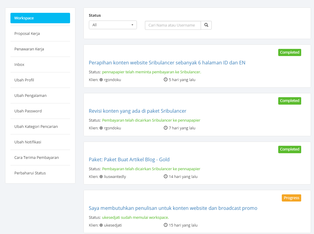Click clock icon beside 5 hari yang lalu

[165, 80]
